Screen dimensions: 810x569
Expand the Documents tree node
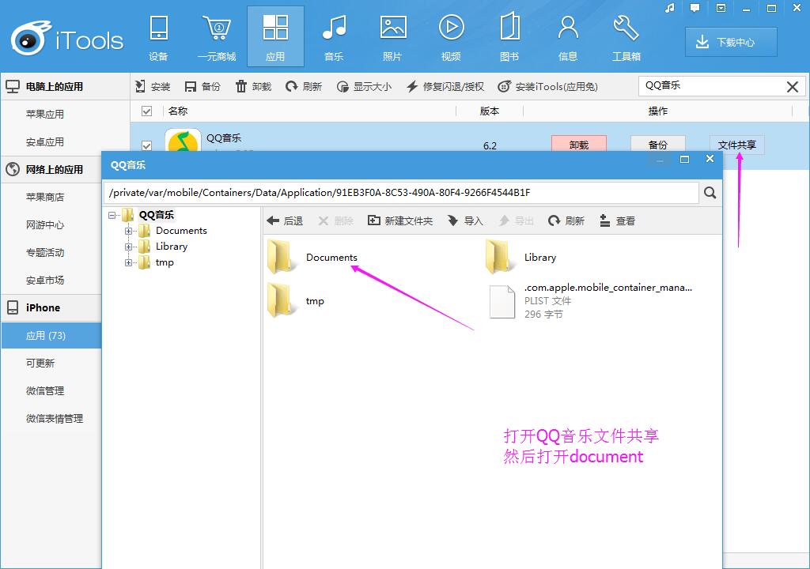(x=128, y=231)
